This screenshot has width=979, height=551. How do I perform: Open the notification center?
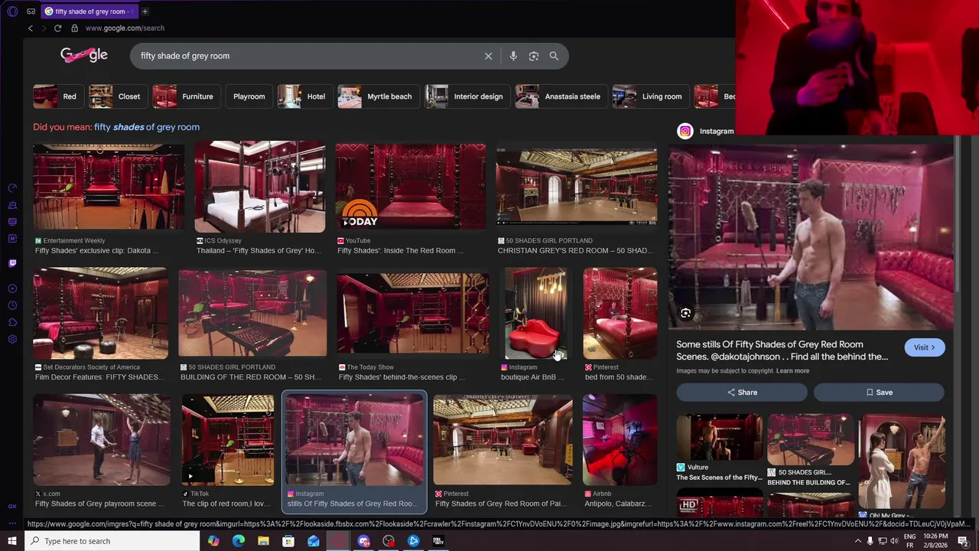[964, 541]
